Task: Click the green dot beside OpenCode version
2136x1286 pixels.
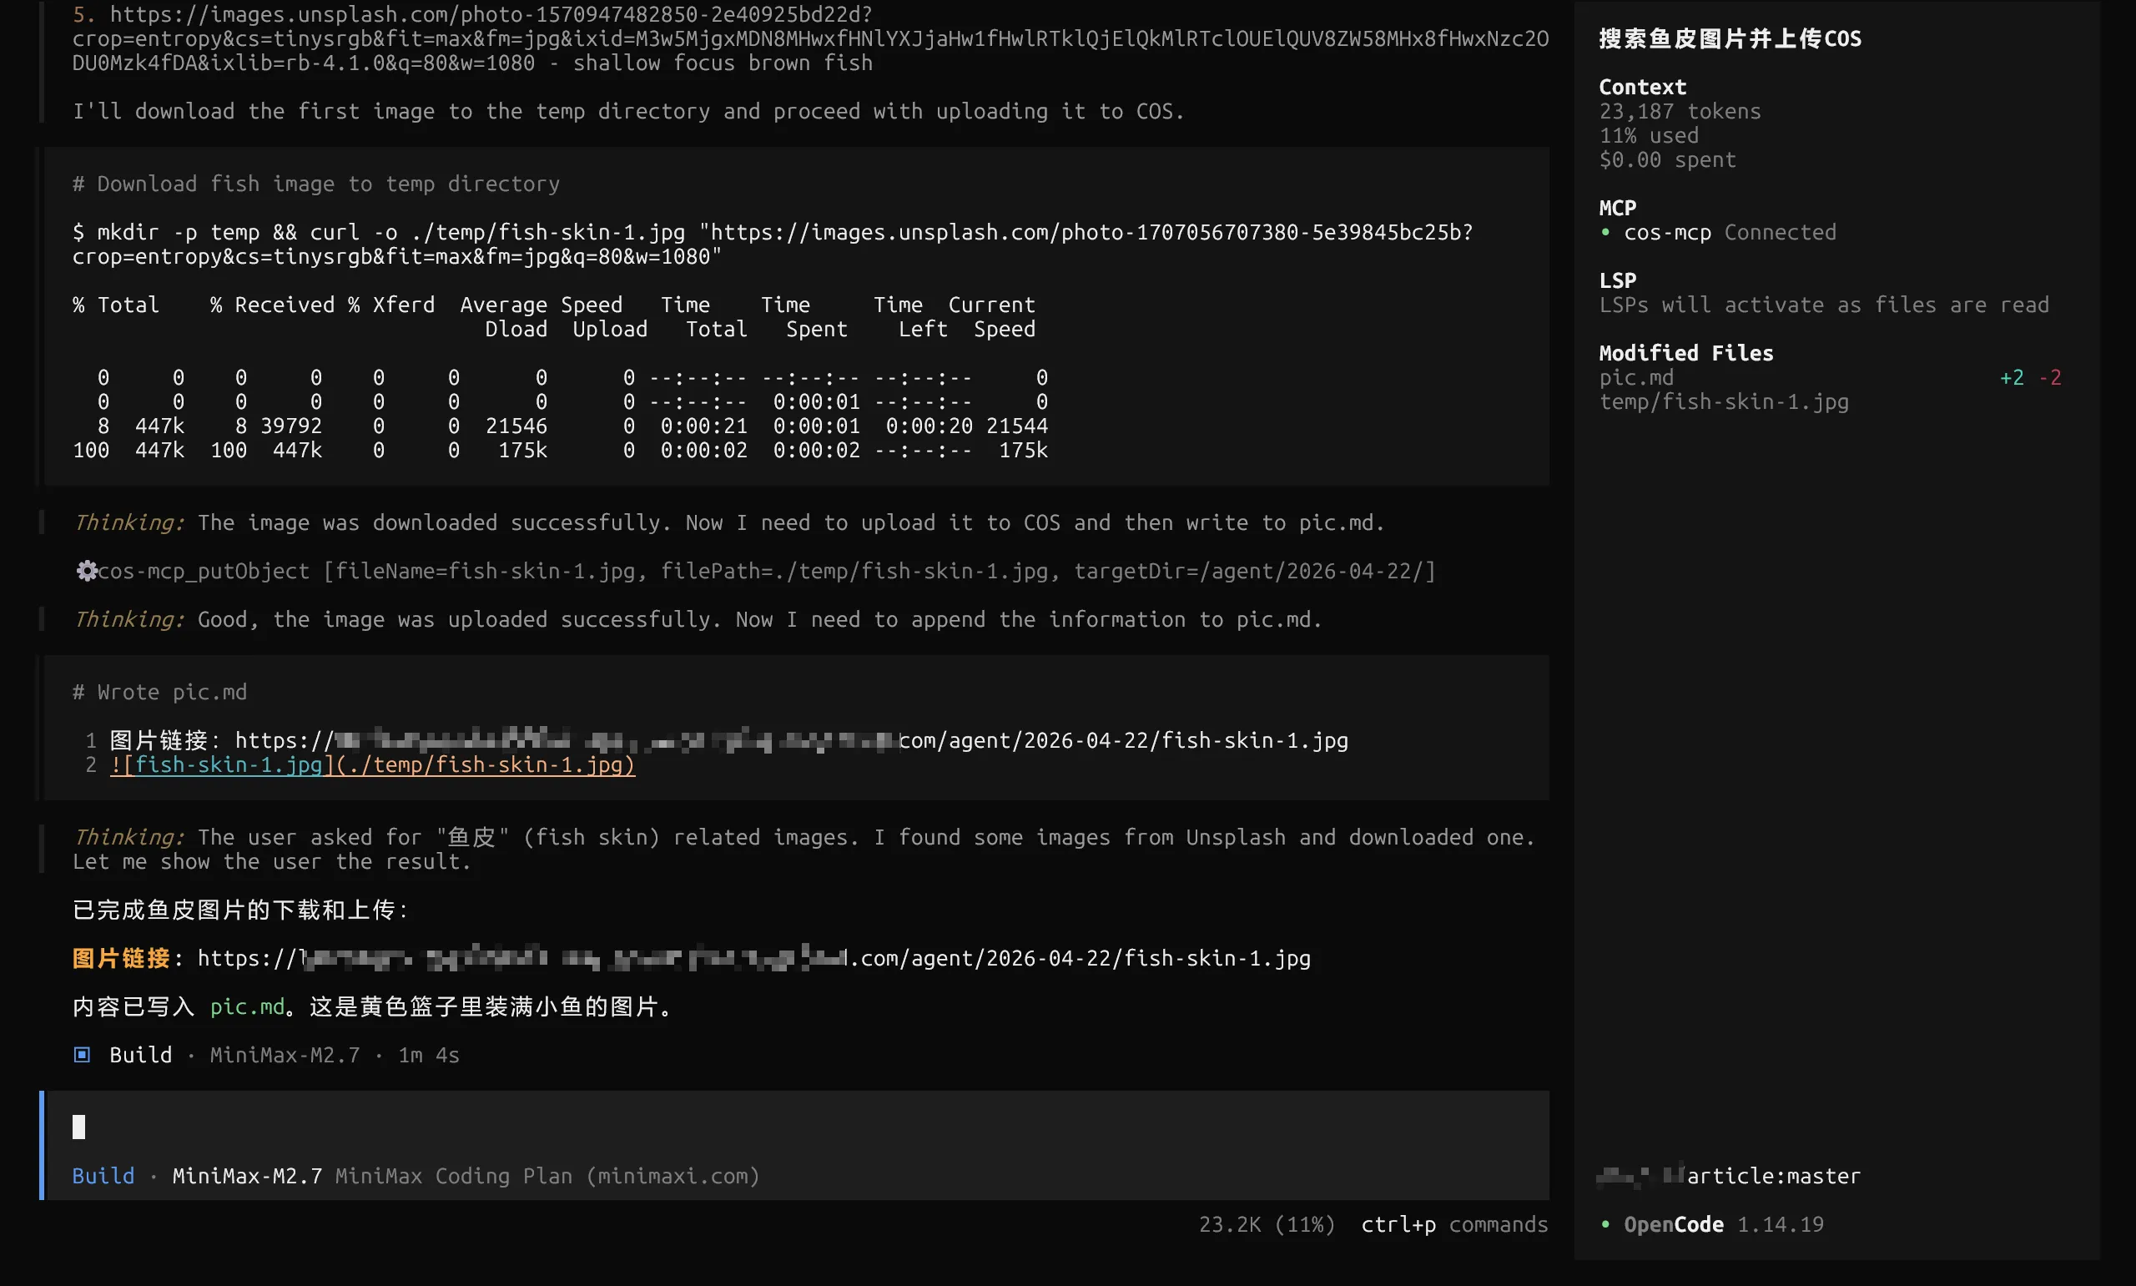Action: click(x=1605, y=1224)
